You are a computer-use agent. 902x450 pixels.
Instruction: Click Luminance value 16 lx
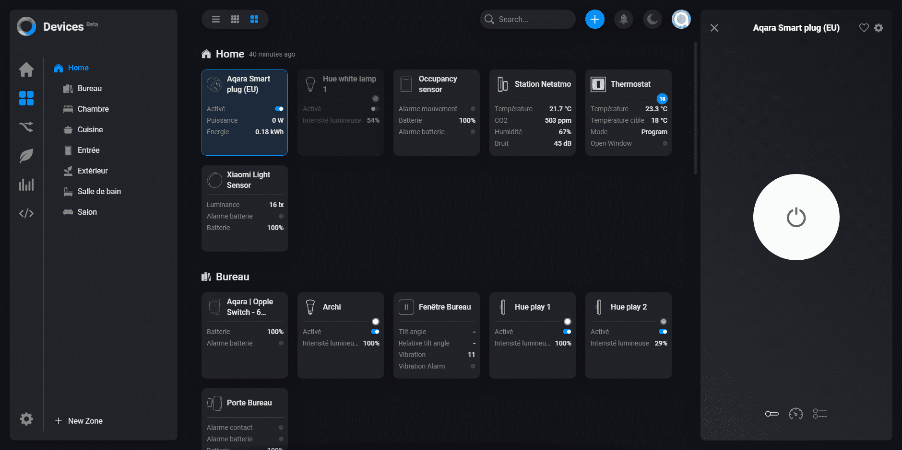(x=276, y=205)
